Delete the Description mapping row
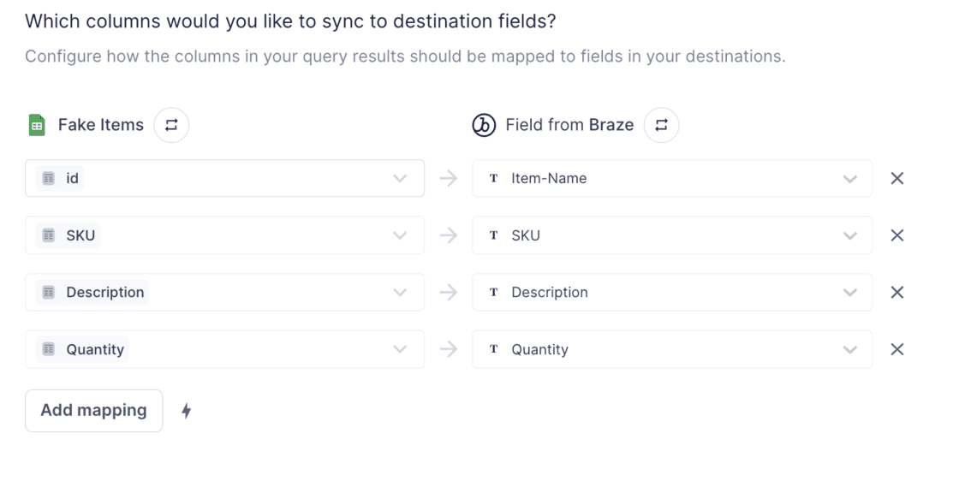Viewport: 959px width, 481px height. point(897,293)
